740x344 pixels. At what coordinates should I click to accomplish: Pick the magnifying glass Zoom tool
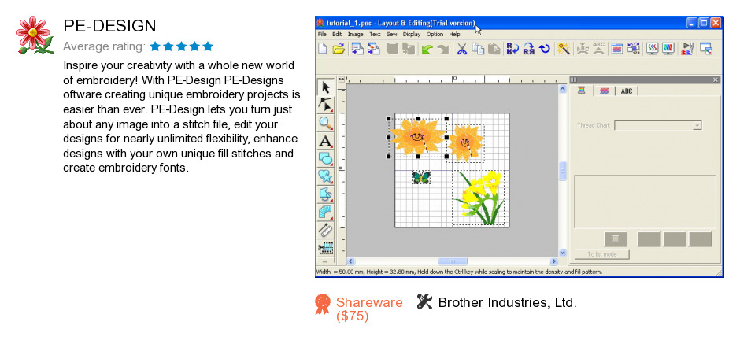pos(326,123)
